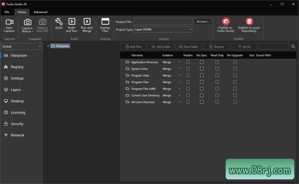
Task: Open isolation dropdown for Application Directory
Action: pos(179,62)
